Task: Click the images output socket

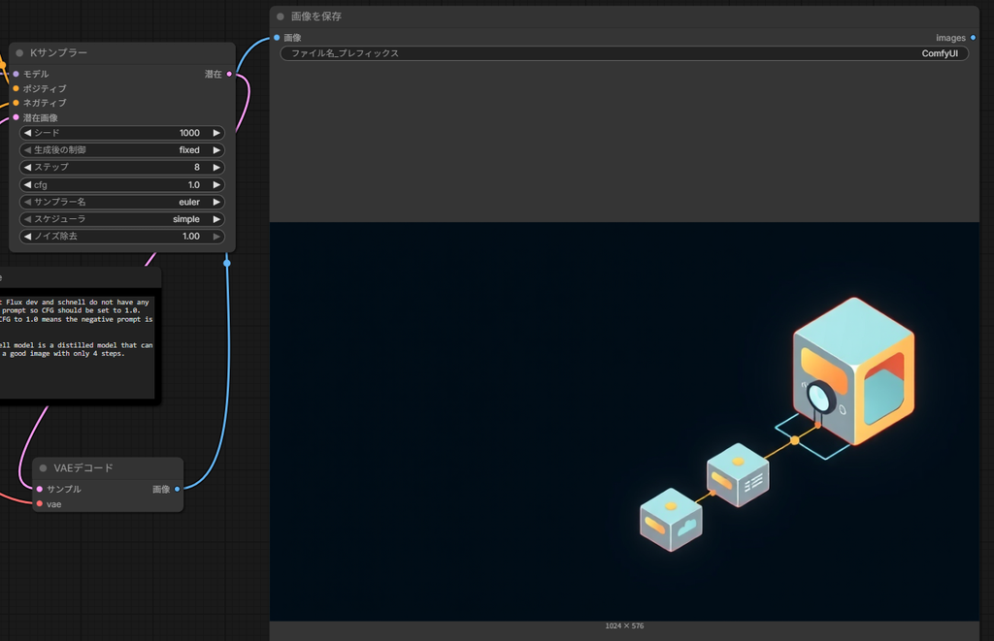Action: point(973,38)
